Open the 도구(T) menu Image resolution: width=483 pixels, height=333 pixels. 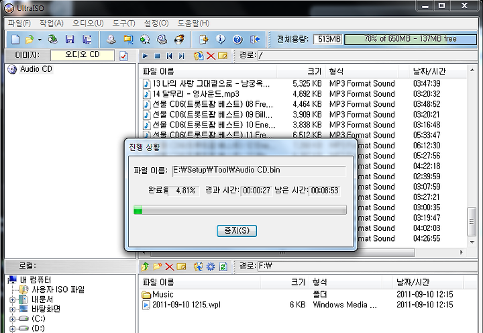pyautogui.click(x=124, y=23)
